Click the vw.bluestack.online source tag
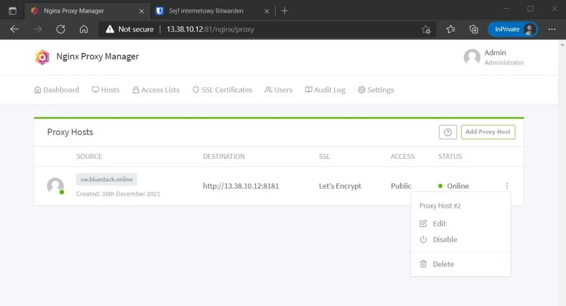 (x=107, y=179)
